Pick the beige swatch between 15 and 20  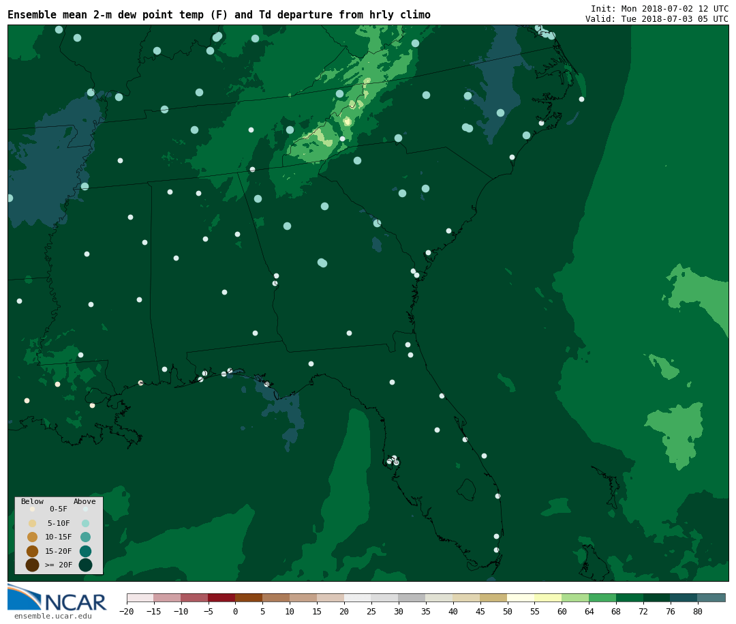[x=331, y=597]
